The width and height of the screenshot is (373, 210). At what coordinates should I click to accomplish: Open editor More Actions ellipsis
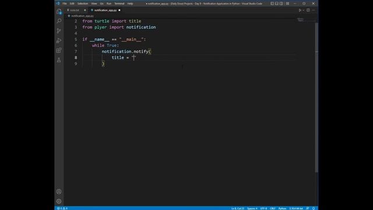pos(314,10)
